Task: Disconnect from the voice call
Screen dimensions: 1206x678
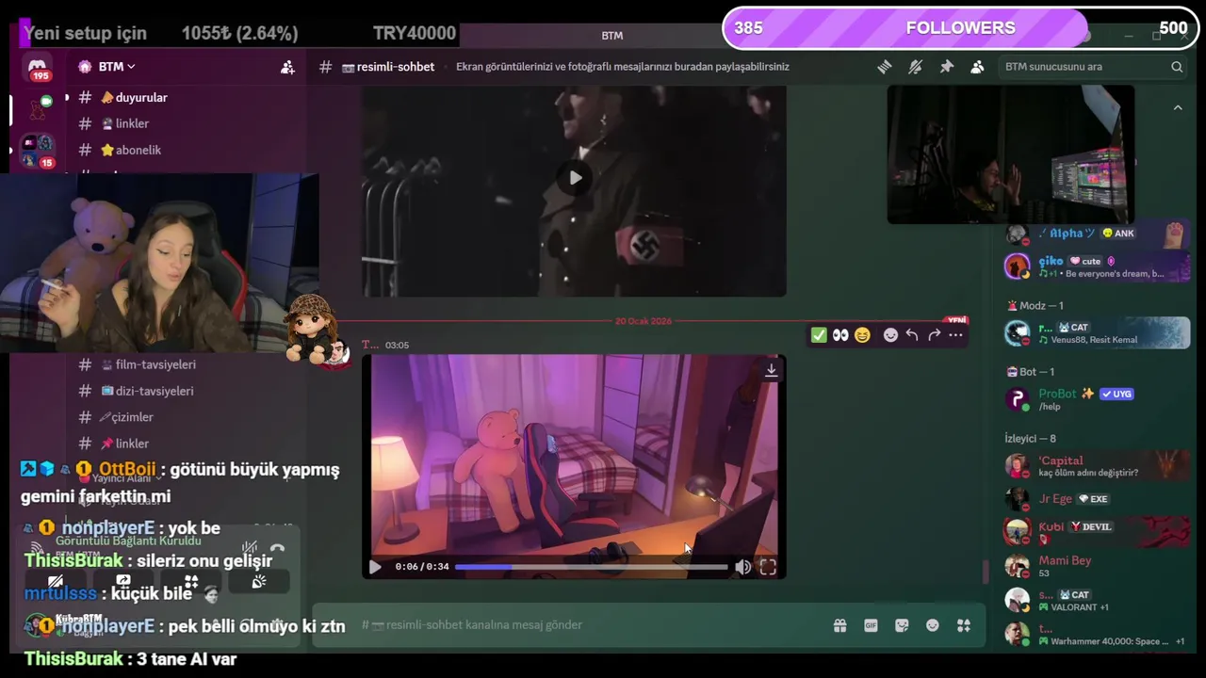Action: pos(277,548)
